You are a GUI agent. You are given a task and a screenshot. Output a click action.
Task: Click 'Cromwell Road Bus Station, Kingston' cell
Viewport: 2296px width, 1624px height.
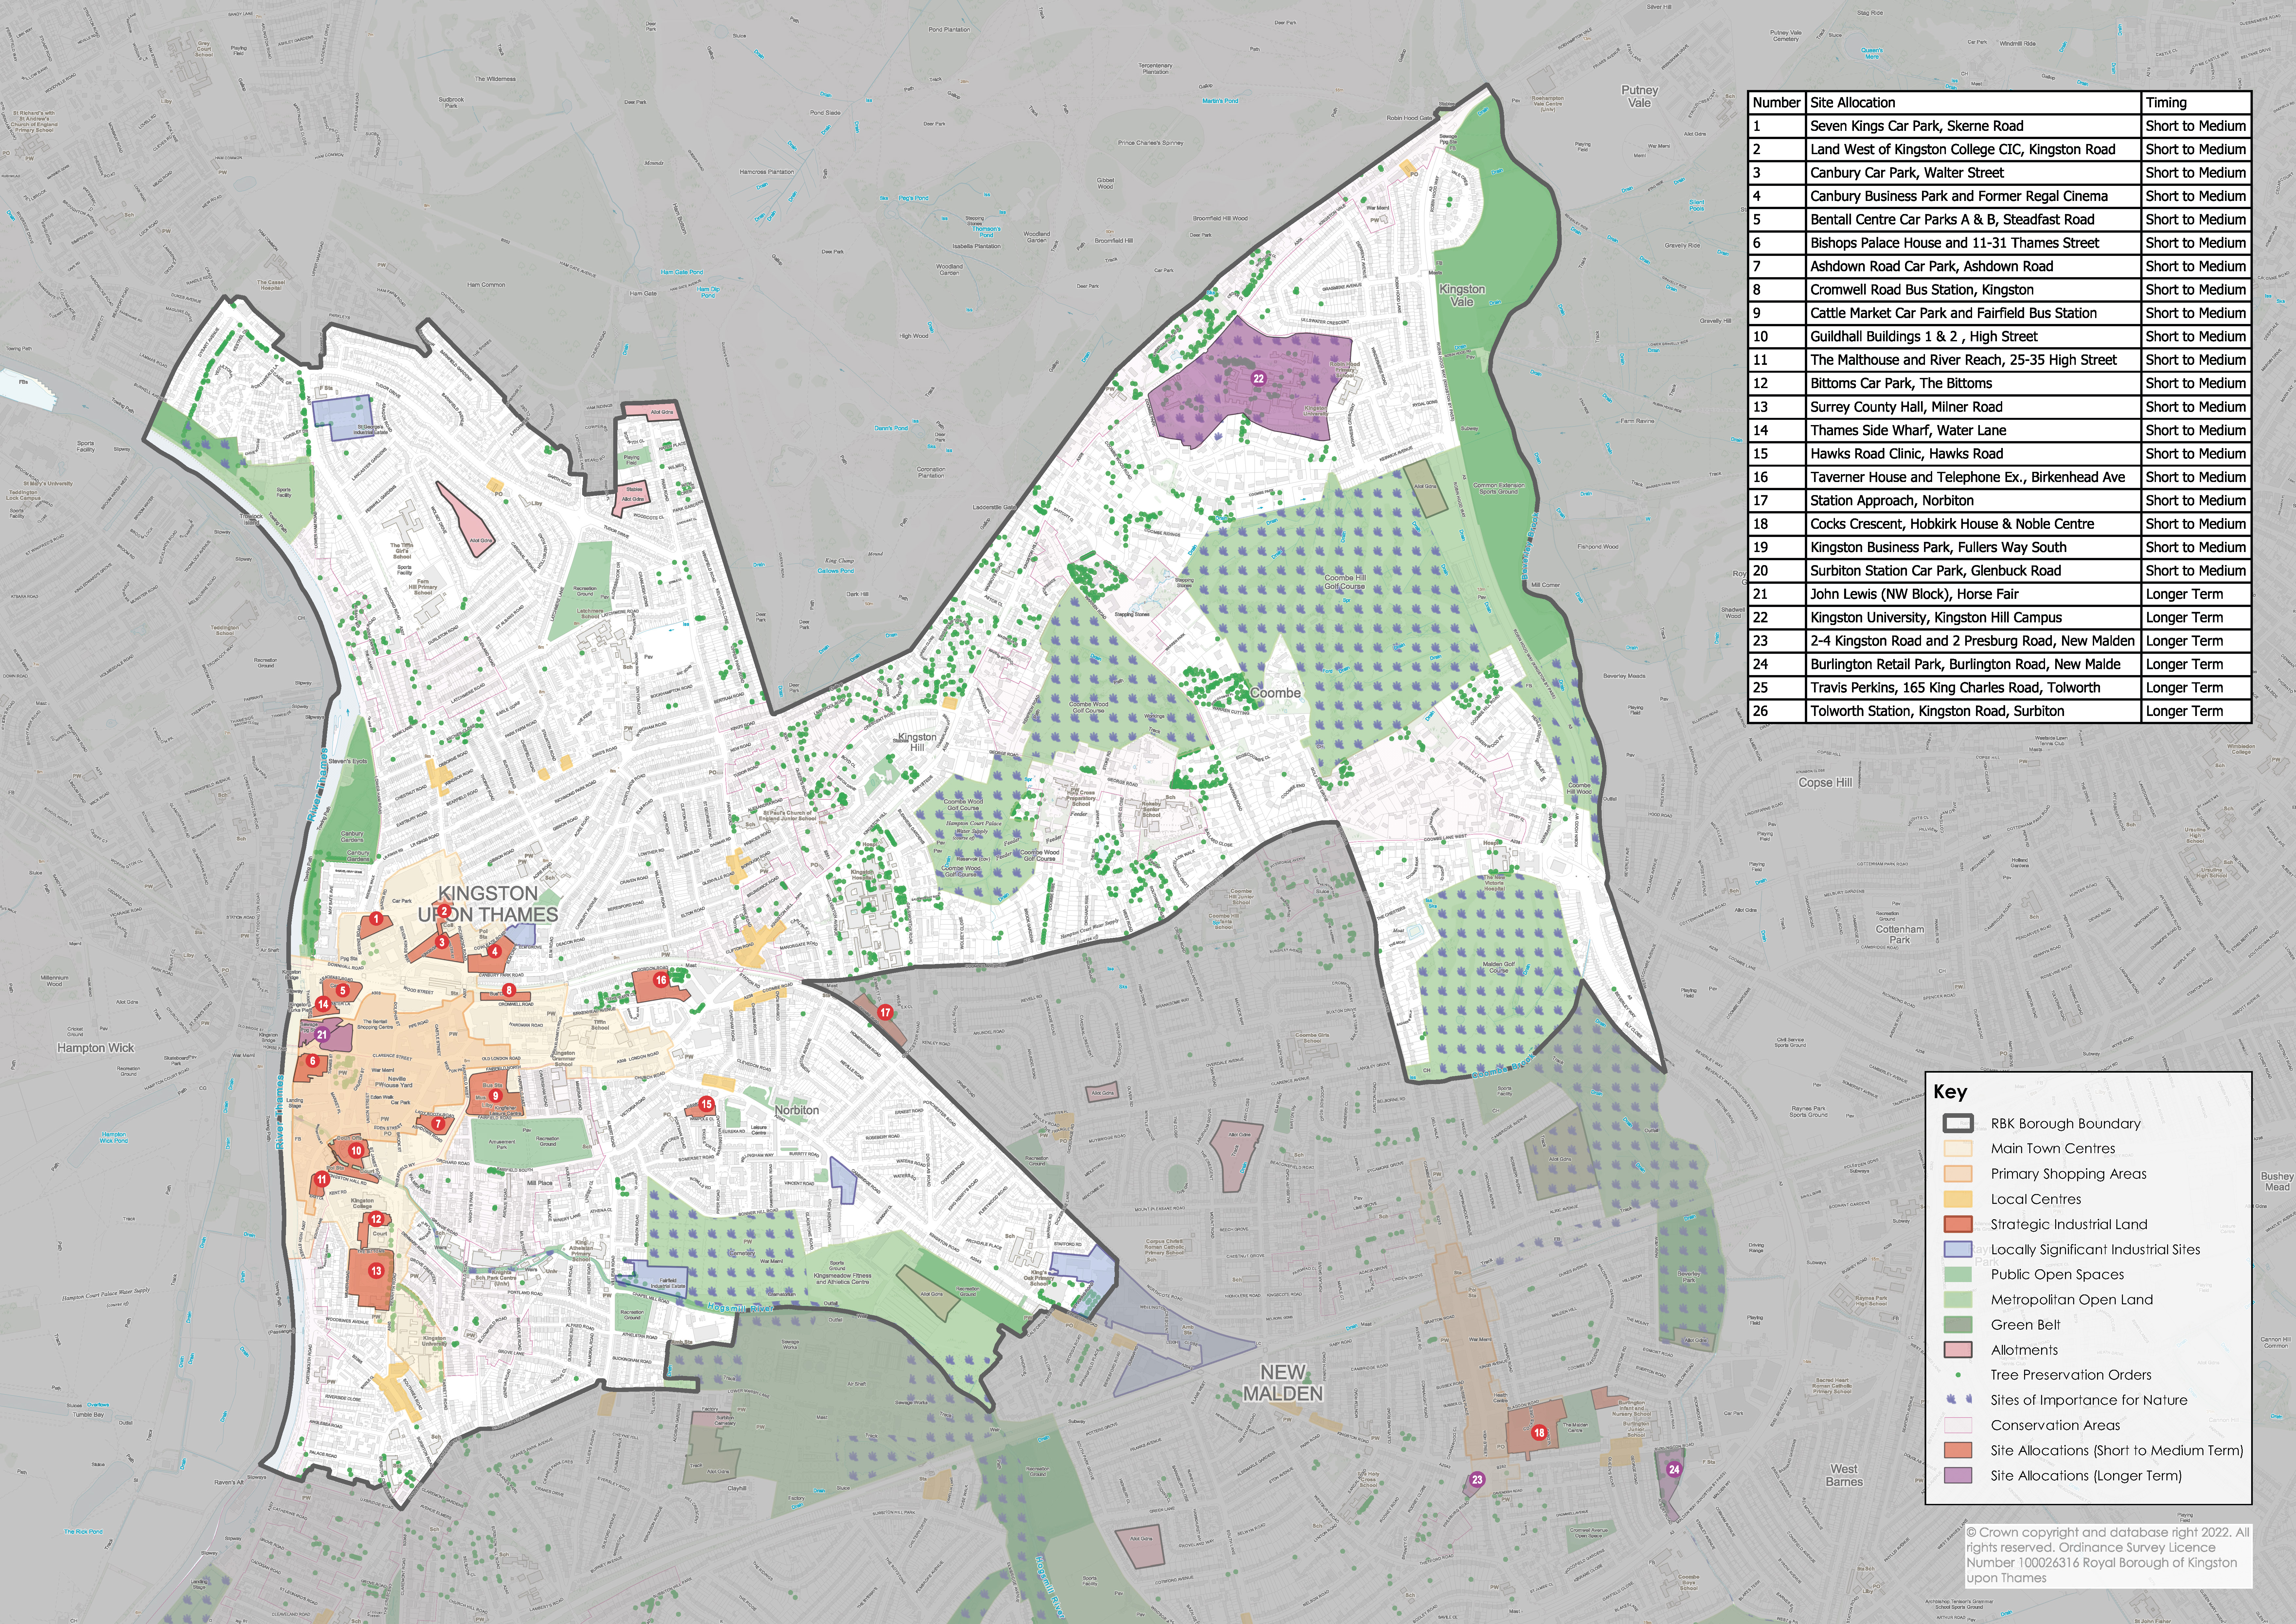[x=1973, y=290]
